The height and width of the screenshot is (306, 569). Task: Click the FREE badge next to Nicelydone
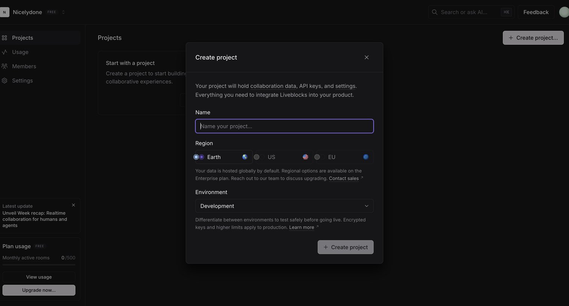coord(52,12)
